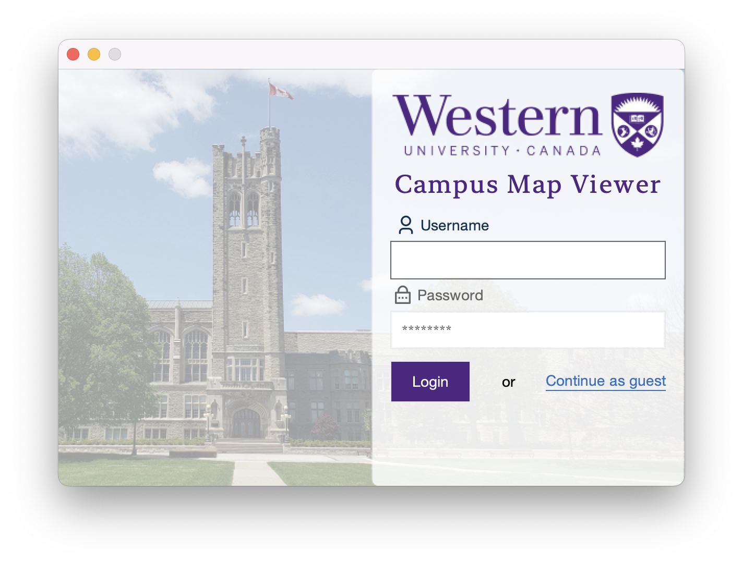Click the Password label text
The image size is (743, 563).
click(450, 295)
